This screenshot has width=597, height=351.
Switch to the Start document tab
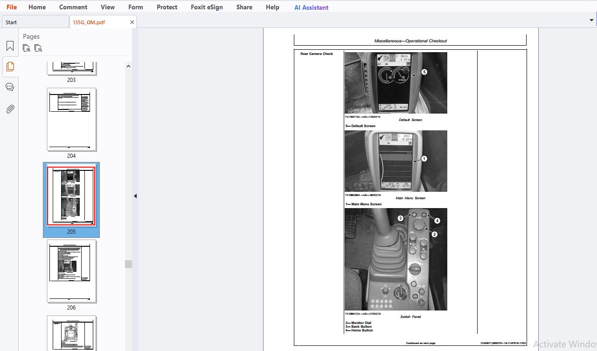[35, 22]
